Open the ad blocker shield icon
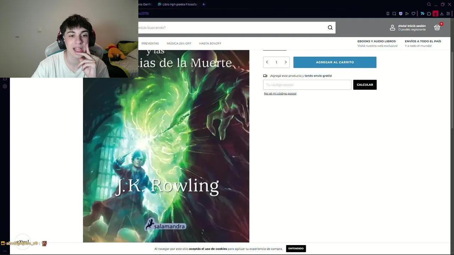Screen dimensions: 454x255 400,13
